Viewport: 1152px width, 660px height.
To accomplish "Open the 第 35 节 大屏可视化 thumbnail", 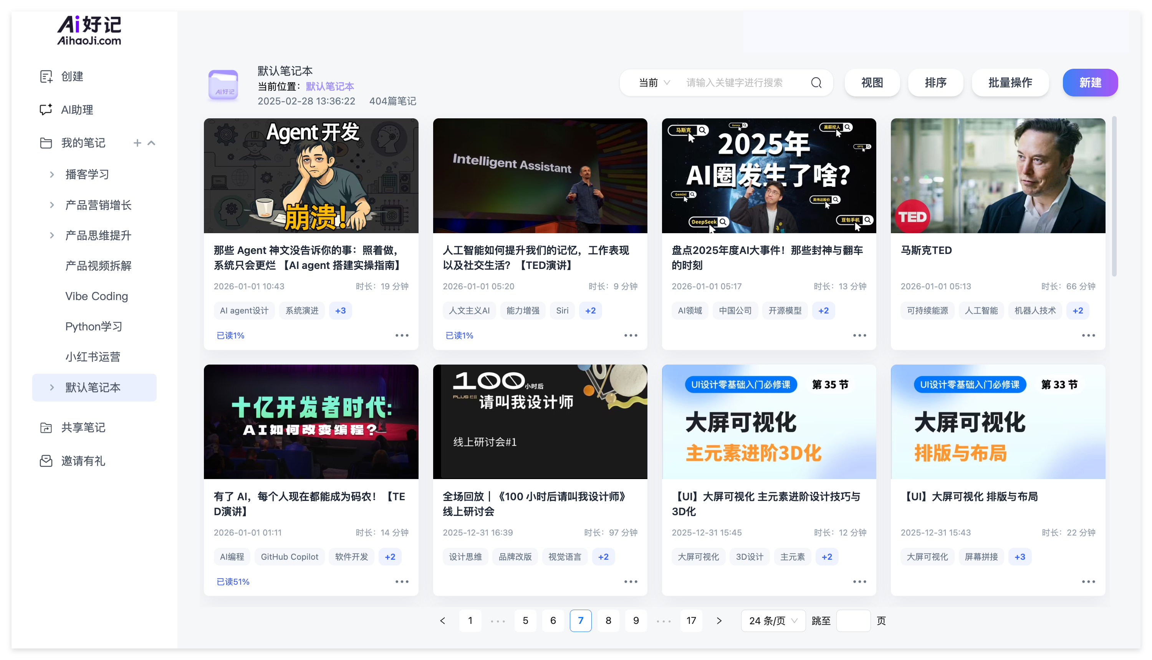I will click(769, 421).
